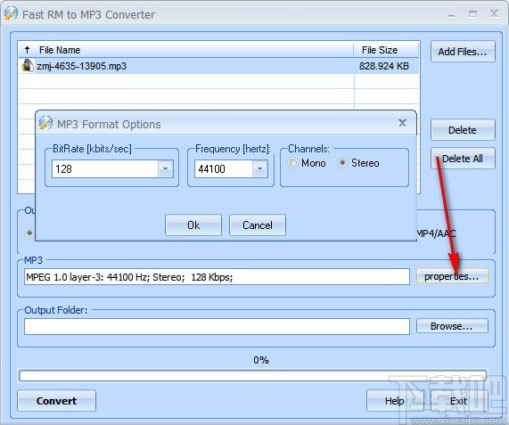Click the speaker icon beside zmj-4635-13905.mp3

click(28, 66)
